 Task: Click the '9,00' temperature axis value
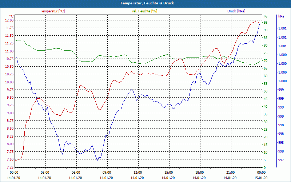(x=11, y=113)
